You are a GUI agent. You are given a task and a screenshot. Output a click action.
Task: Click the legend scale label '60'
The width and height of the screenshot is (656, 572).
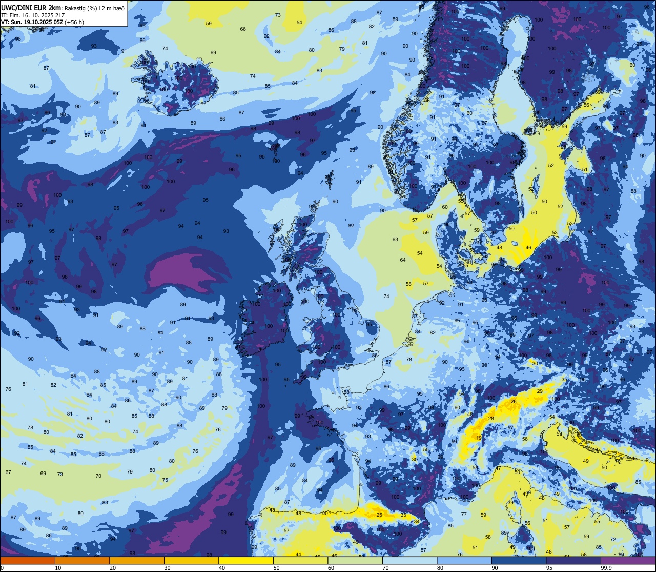(x=331, y=568)
